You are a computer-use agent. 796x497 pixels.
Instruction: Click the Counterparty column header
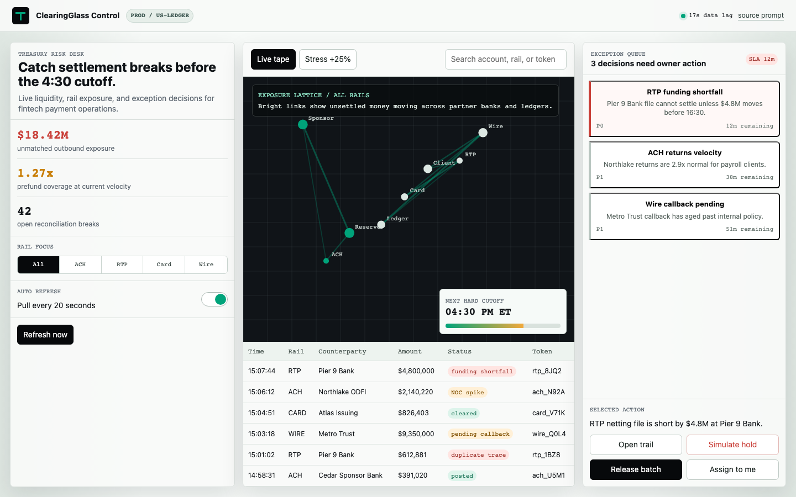tap(342, 352)
